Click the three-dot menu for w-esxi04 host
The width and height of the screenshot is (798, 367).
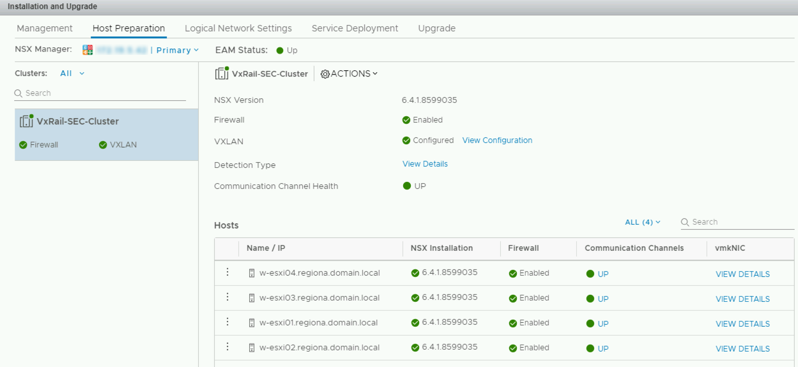[x=227, y=272]
